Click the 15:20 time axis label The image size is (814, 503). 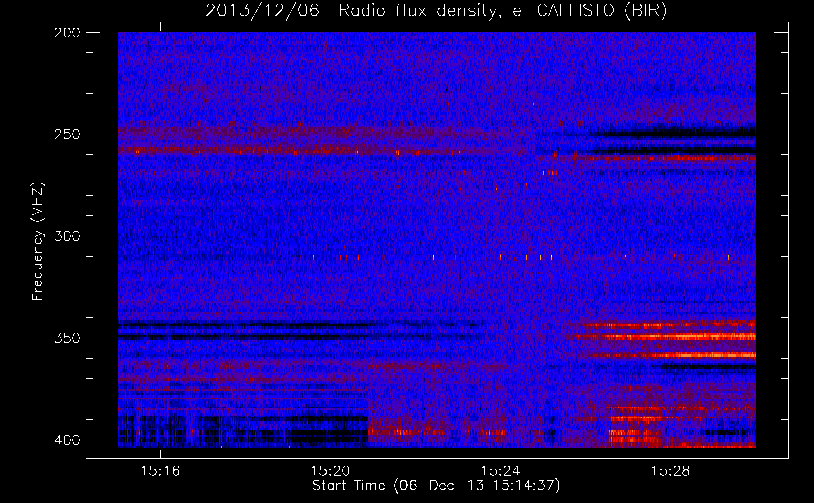331,471
